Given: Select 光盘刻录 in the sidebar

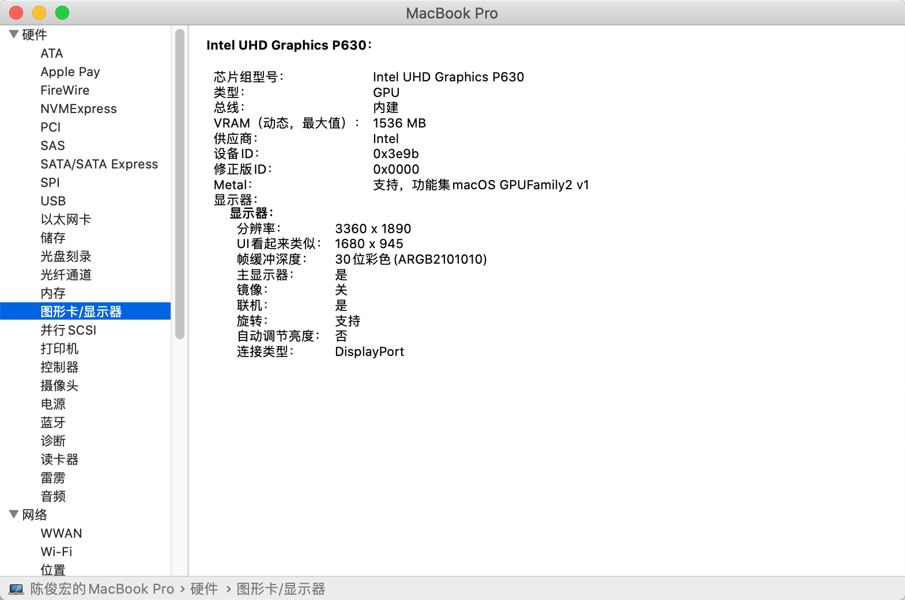Looking at the screenshot, I should 66,257.
